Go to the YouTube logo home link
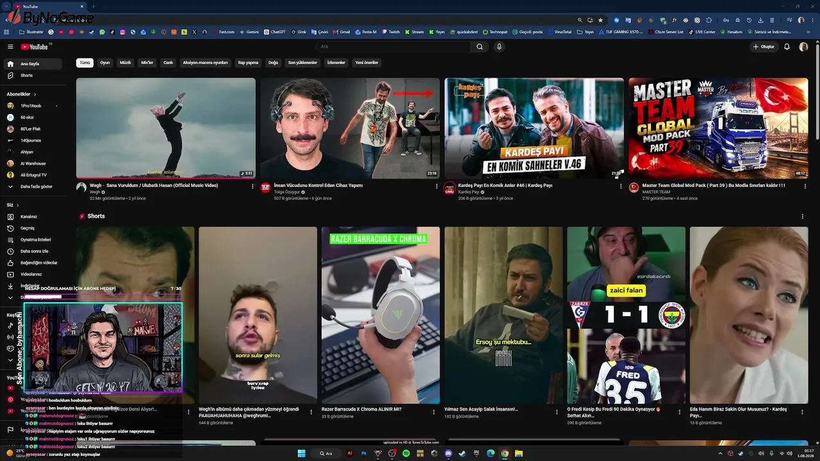820x461 pixels. tap(35, 47)
